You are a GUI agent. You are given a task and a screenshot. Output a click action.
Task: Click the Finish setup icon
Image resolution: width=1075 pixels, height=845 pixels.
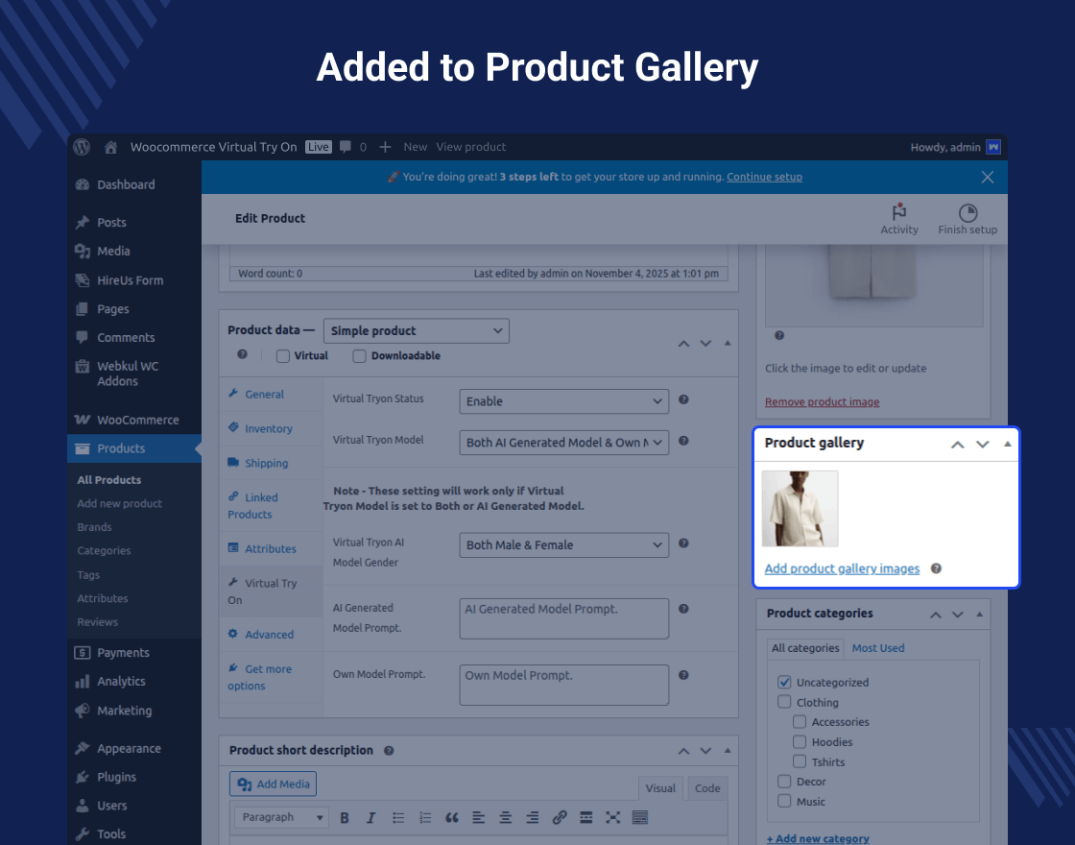point(967,212)
